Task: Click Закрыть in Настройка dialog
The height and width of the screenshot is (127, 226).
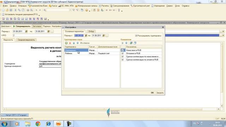Action: pos(160,93)
